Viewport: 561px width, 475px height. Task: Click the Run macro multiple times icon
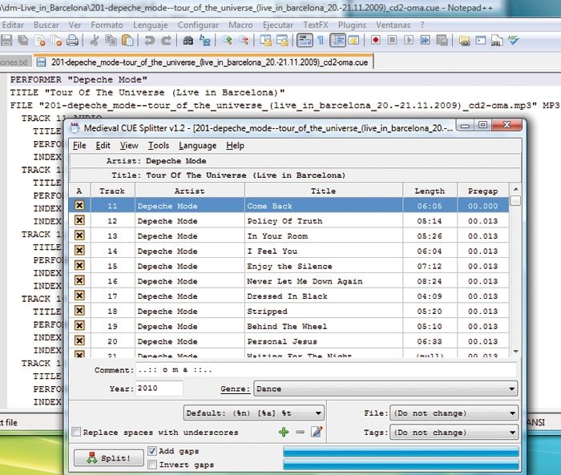click(x=425, y=40)
